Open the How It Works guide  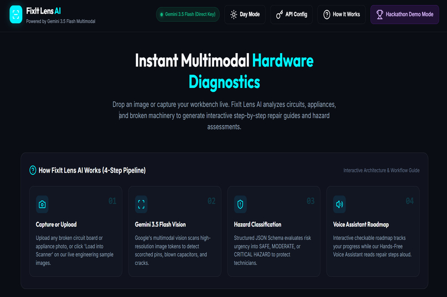(342, 14)
